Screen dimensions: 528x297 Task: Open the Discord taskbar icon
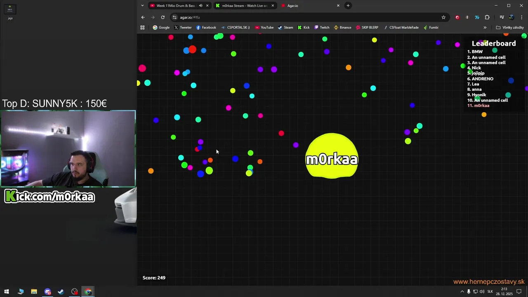pyautogui.click(x=47, y=292)
